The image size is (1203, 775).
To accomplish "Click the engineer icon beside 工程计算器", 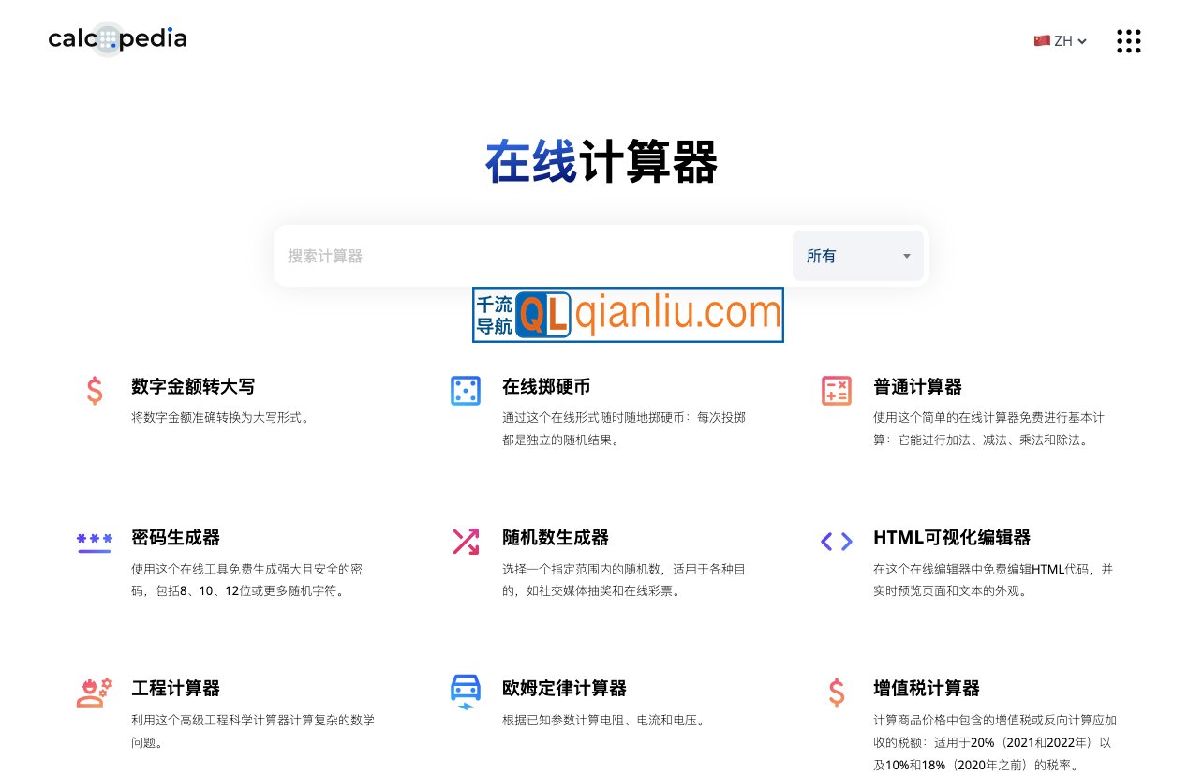I will (95, 692).
